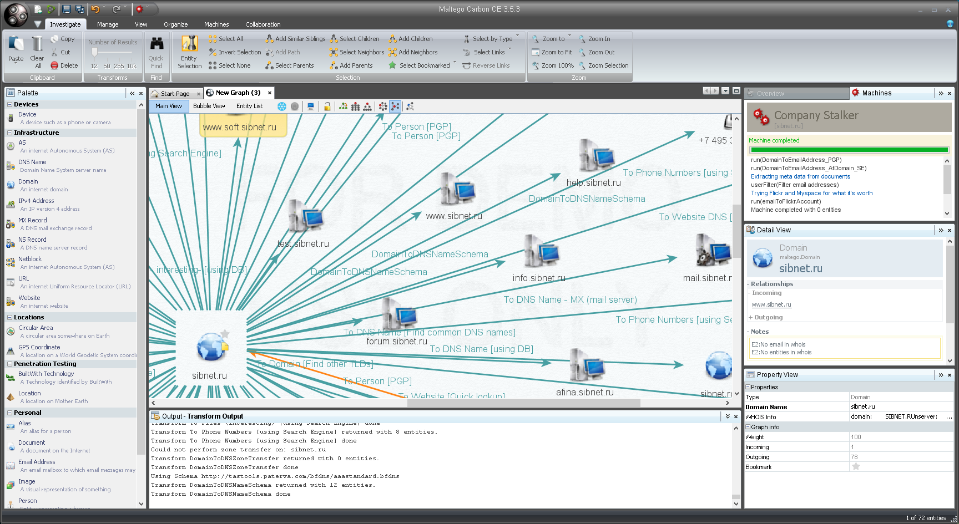Viewport: 959px width, 524px height.
Task: Click the Zoom to Fit button
Action: pyautogui.click(x=552, y=52)
